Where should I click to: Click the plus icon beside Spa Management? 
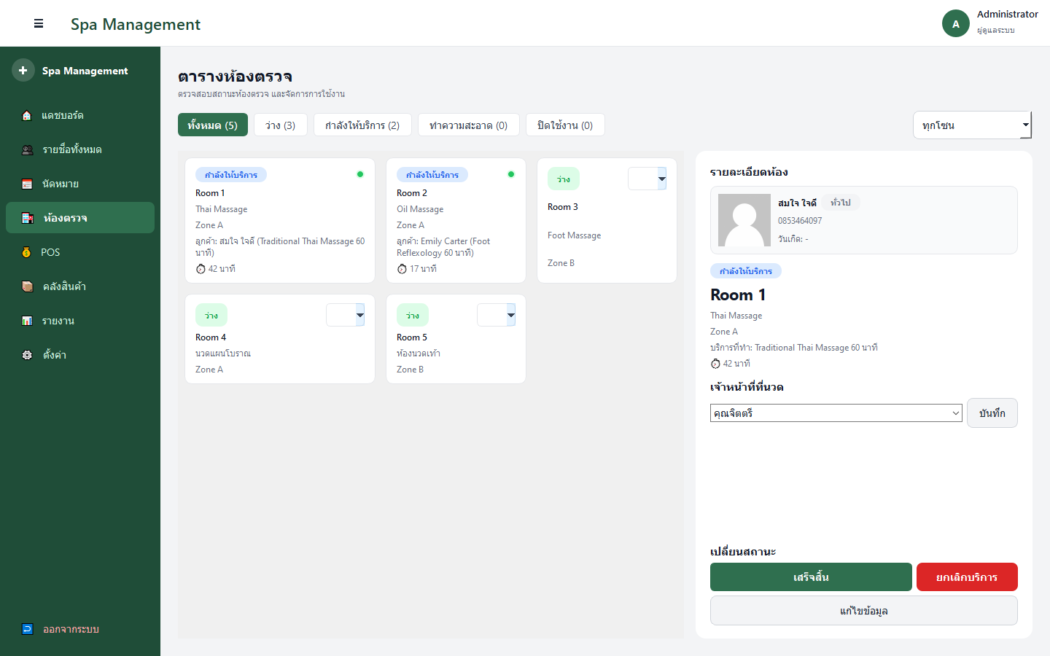(x=23, y=70)
